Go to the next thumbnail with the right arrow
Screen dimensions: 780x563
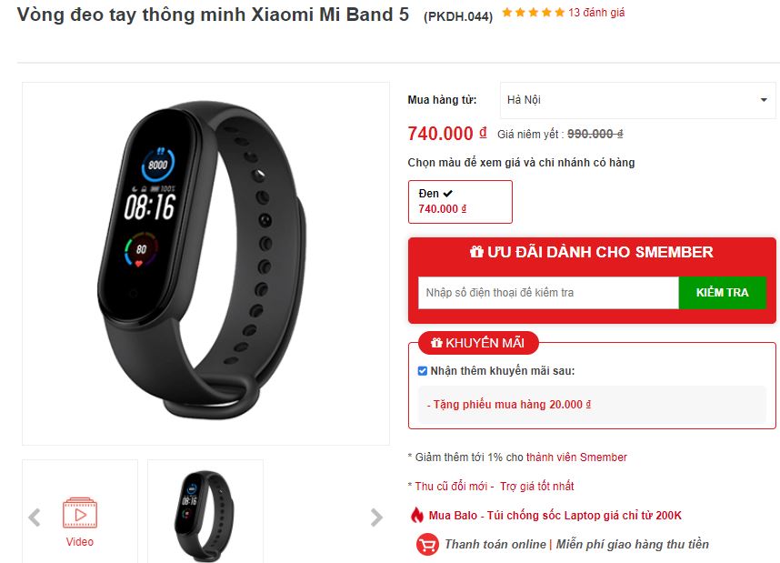376,518
